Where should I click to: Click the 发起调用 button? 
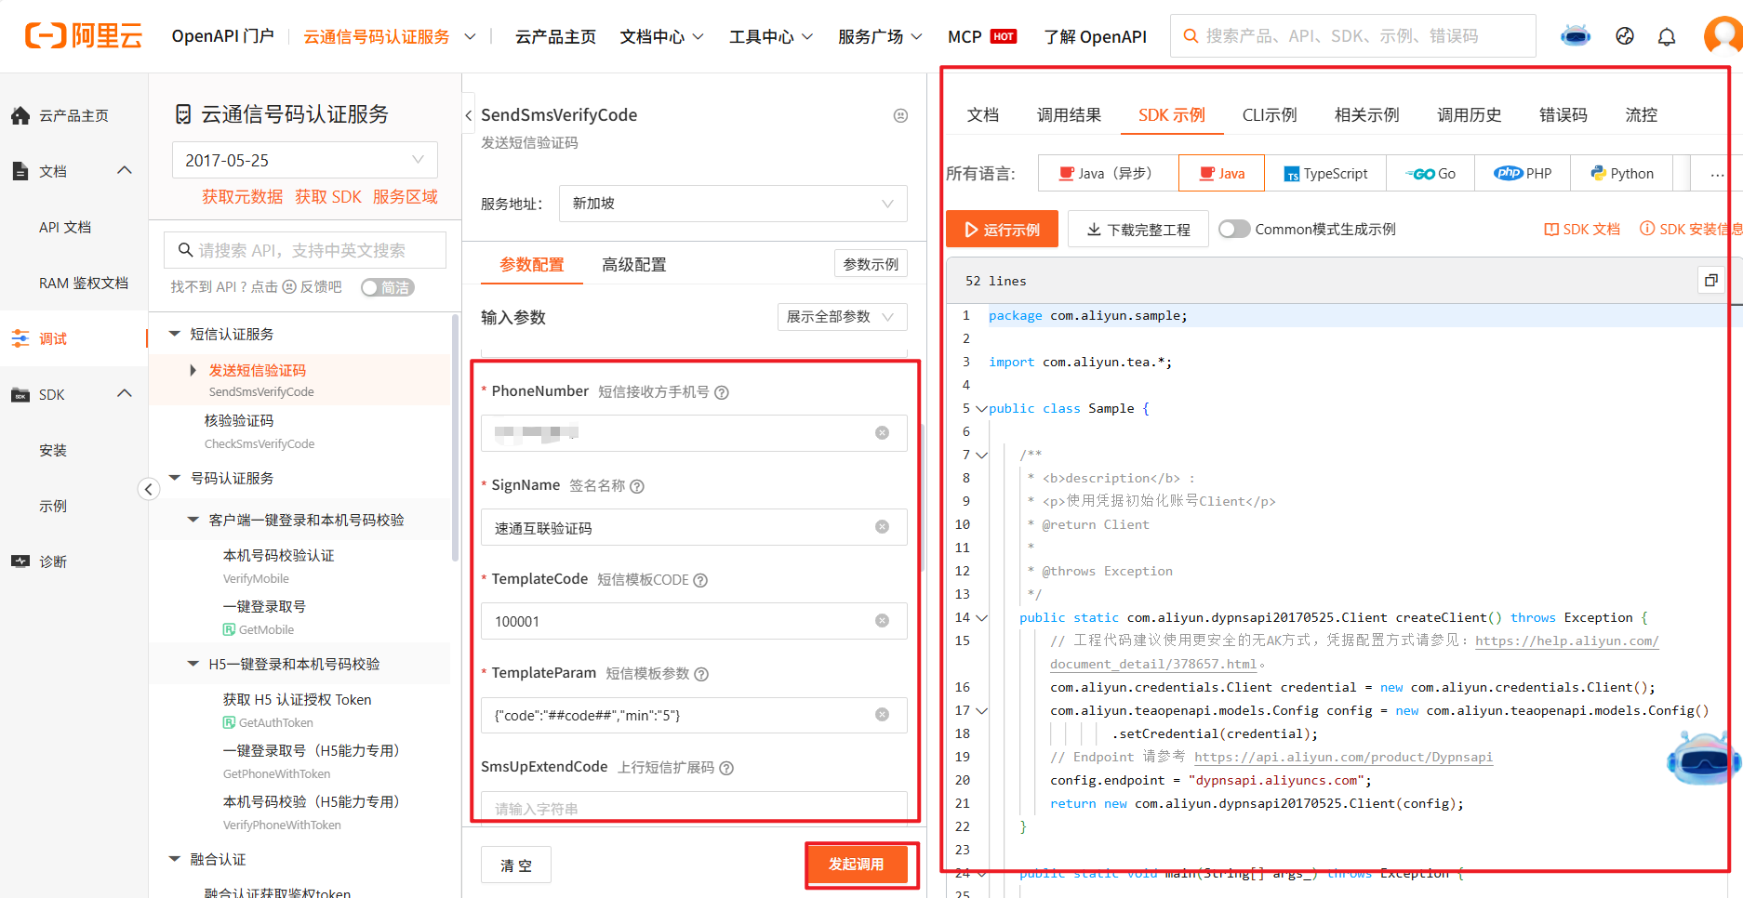pyautogui.click(x=856, y=865)
